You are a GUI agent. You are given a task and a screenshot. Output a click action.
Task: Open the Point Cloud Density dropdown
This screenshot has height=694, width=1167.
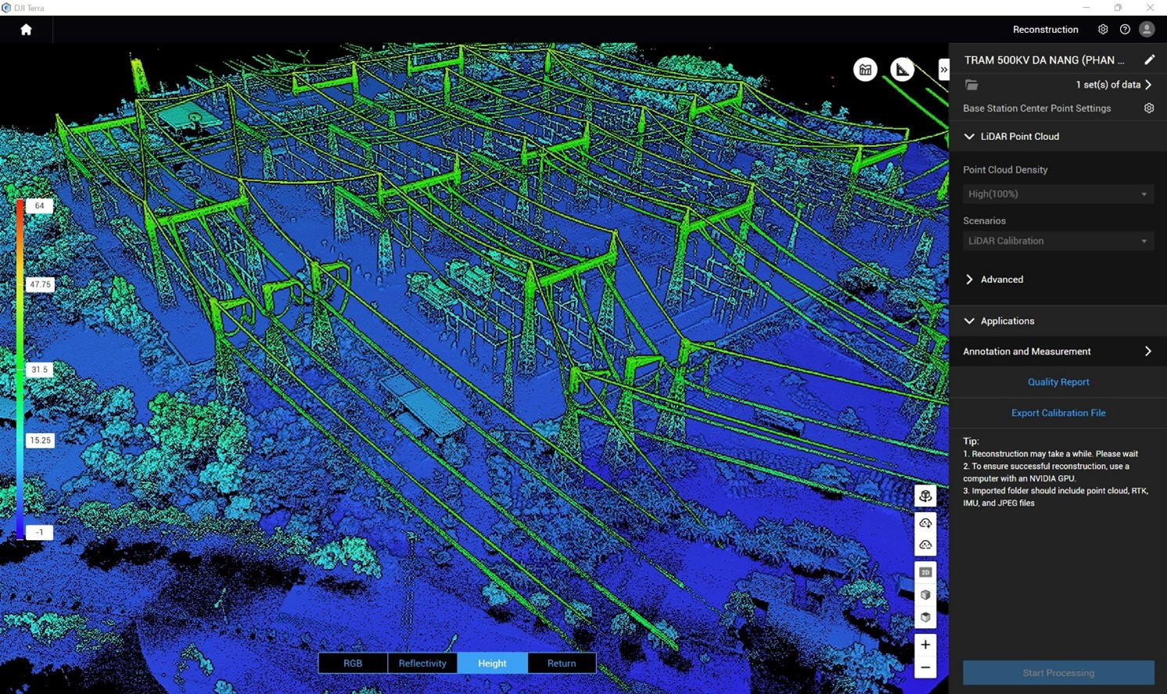tap(1058, 194)
